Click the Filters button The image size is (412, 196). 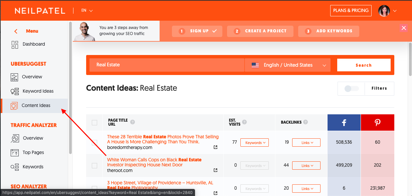click(x=379, y=89)
